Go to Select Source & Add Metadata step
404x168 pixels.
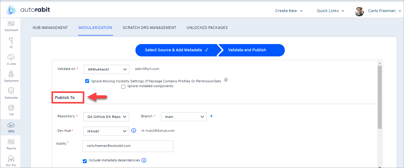point(176,50)
